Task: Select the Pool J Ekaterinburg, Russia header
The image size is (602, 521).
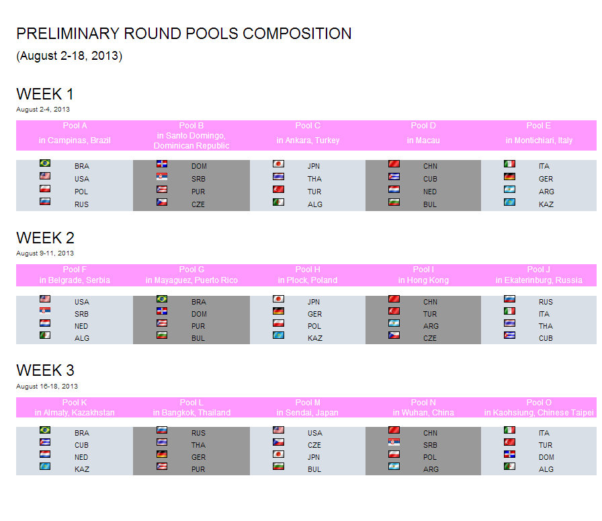Action: 539,275
